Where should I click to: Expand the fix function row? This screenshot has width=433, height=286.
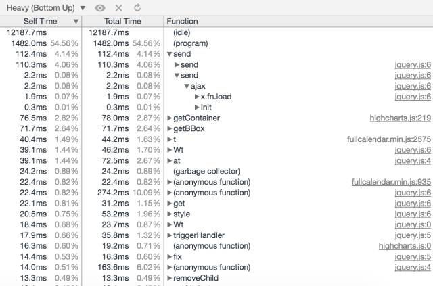[170, 257]
